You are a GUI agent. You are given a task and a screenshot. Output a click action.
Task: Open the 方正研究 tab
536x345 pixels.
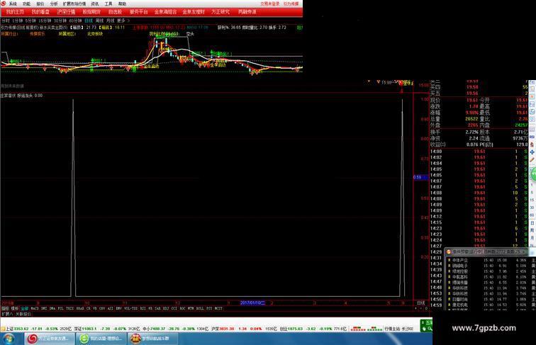[220, 11]
